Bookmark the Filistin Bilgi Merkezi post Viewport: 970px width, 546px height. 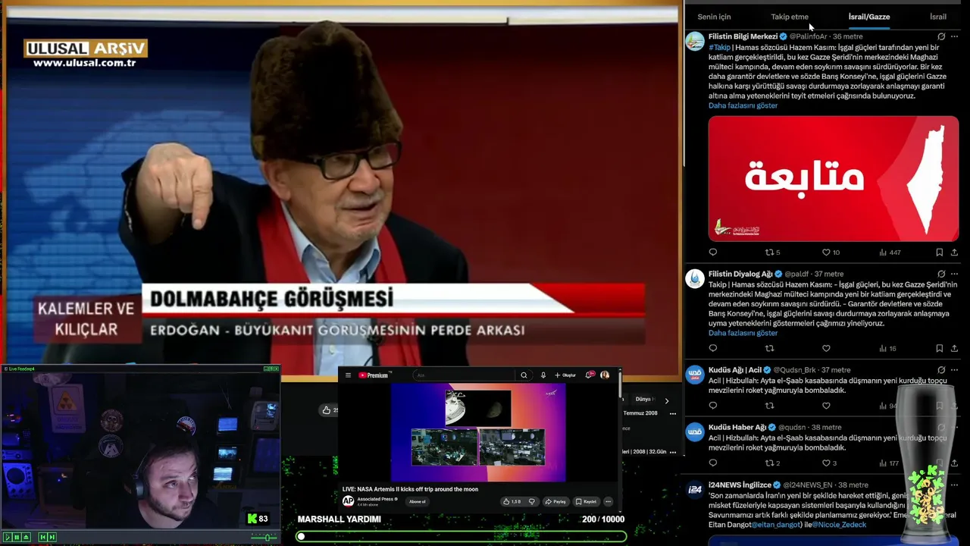tap(939, 253)
